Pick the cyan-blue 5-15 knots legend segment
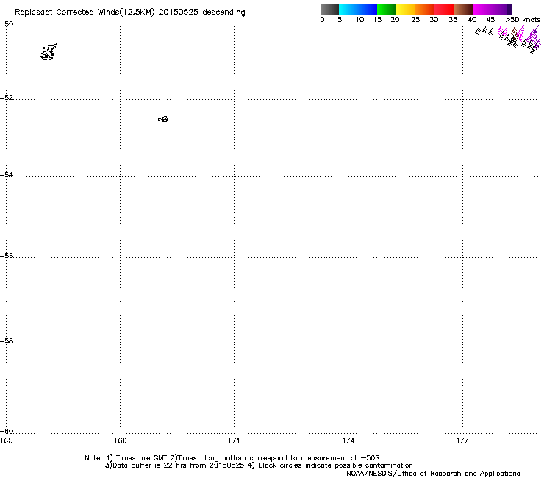 358,9
